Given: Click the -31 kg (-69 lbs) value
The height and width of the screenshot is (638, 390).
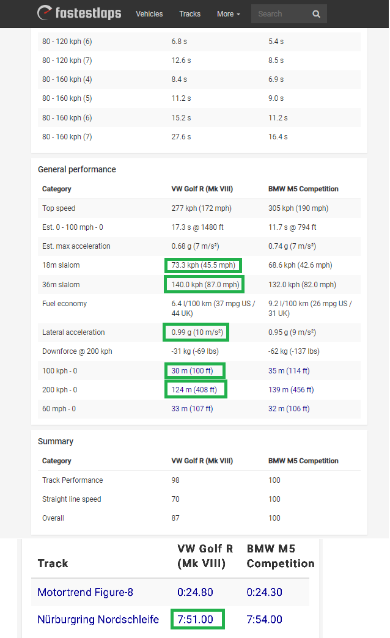Looking at the screenshot, I should pyautogui.click(x=195, y=351).
